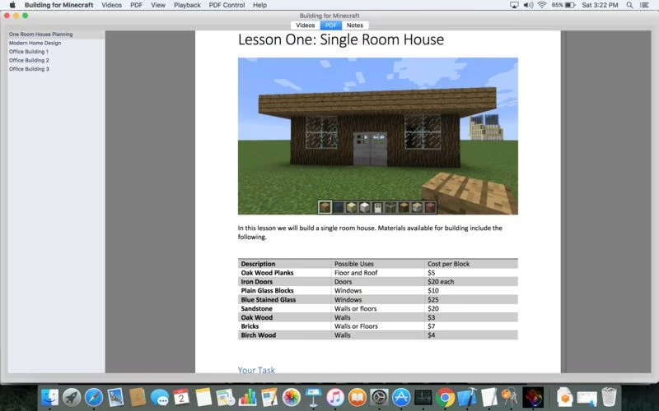This screenshot has width=659, height=411.
Task: Open TextEdit paper icon in dock
Action: [x=488, y=397]
